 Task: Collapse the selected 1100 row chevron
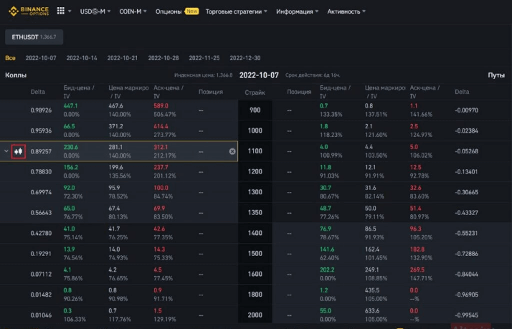[x=6, y=151]
